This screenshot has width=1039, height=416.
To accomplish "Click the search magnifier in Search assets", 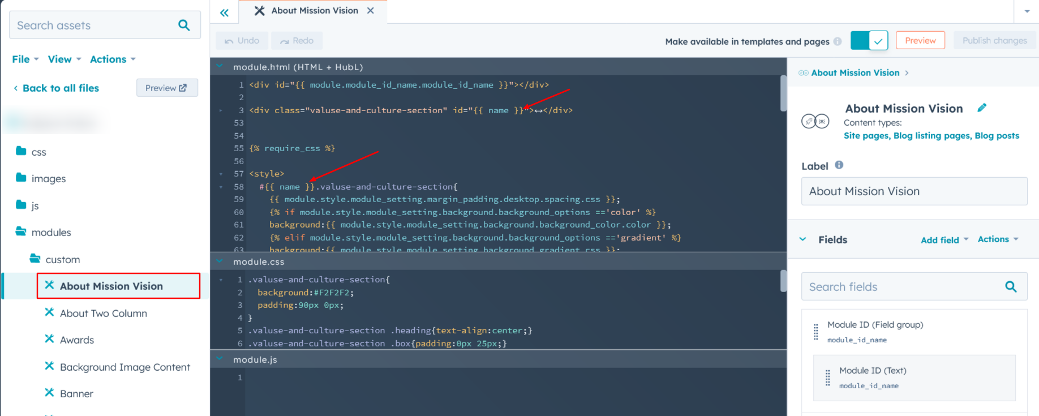I will [184, 25].
